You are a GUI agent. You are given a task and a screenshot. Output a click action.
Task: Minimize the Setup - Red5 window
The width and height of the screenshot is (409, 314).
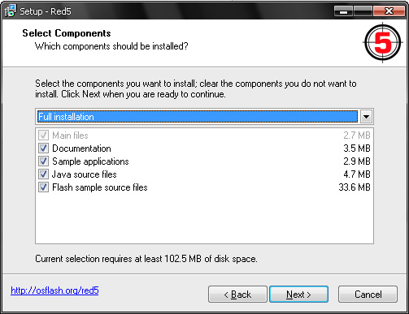[x=343, y=11]
